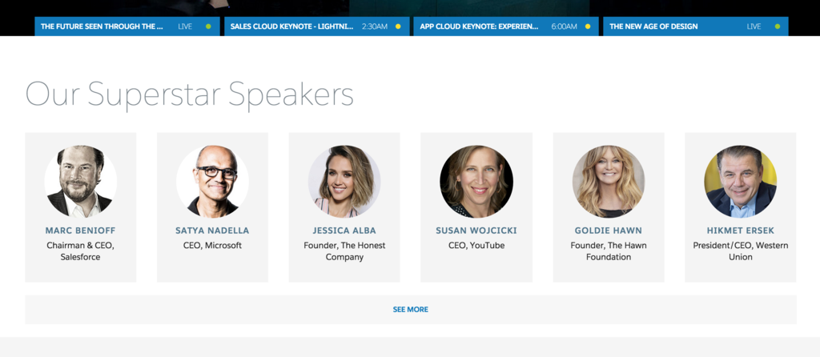Click 'Chairman & CEO, Salesforce' text
This screenshot has width=820, height=357.
tap(80, 251)
